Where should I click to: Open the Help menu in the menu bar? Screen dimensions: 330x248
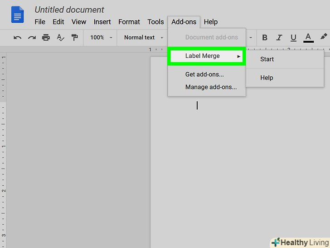211,22
